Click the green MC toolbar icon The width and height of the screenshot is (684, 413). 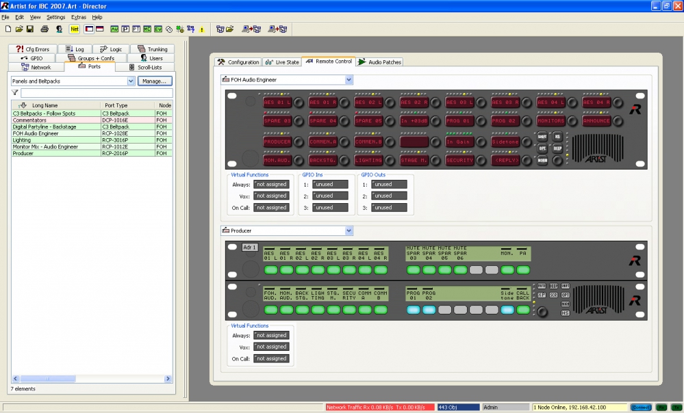pos(147,29)
